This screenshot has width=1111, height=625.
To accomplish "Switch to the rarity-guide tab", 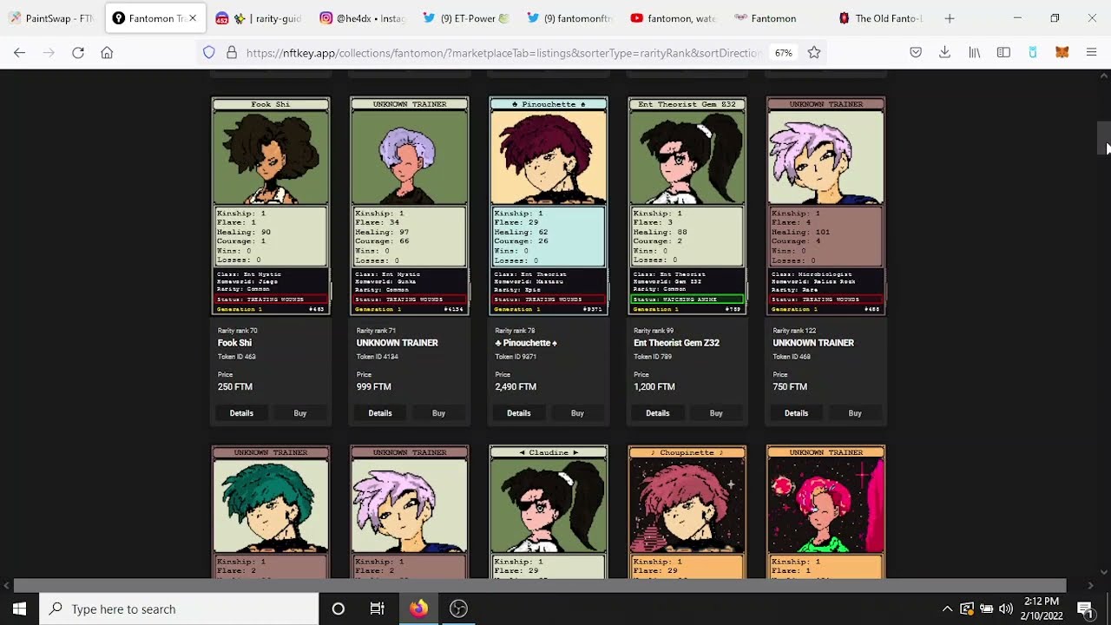I will pyautogui.click(x=257, y=18).
